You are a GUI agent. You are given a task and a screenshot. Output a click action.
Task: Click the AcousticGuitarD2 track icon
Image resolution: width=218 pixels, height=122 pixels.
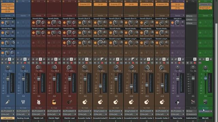[x=131, y=102]
